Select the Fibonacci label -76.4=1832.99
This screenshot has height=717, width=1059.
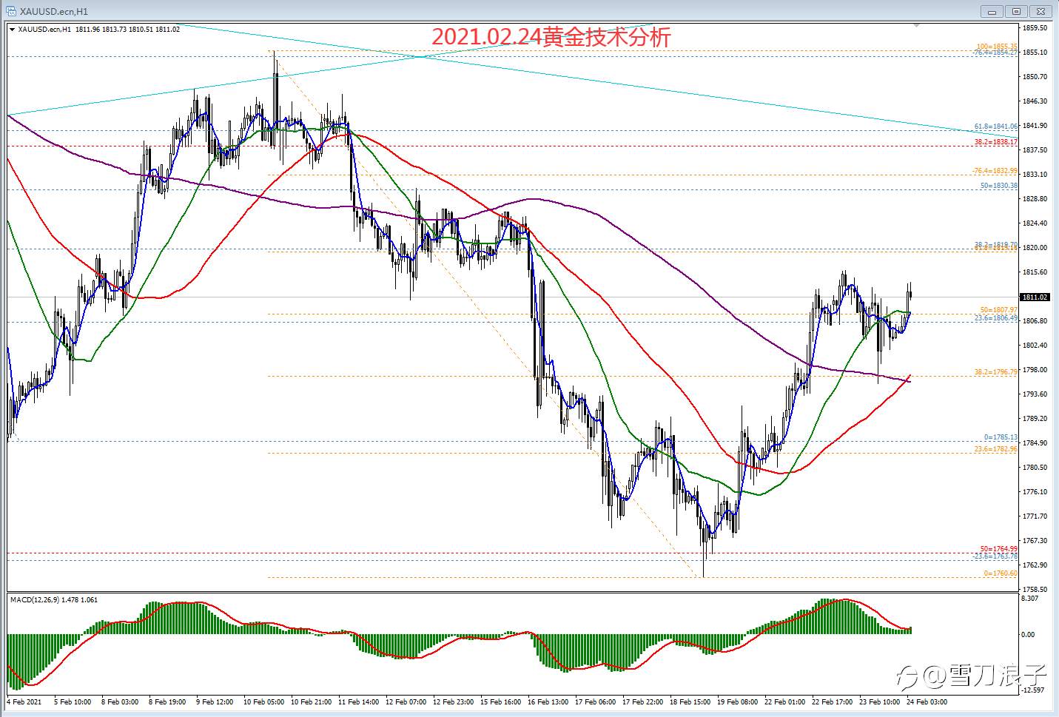[995, 171]
